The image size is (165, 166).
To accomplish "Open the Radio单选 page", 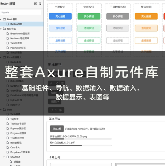I will [16, 62].
